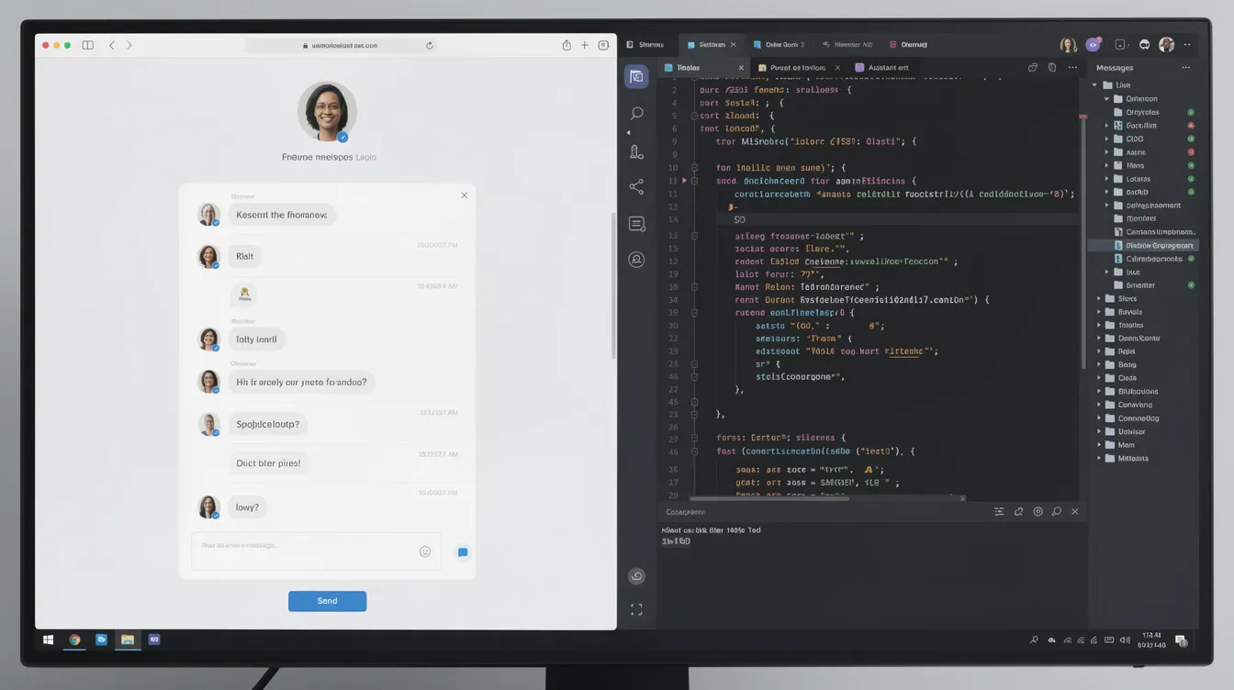Click the browser's share icon
Image resolution: width=1234 pixels, height=690 pixels.
tap(567, 45)
